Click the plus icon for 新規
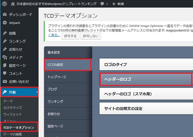This screenshot has width=193, height=137. pyautogui.click(x=114, y=4)
